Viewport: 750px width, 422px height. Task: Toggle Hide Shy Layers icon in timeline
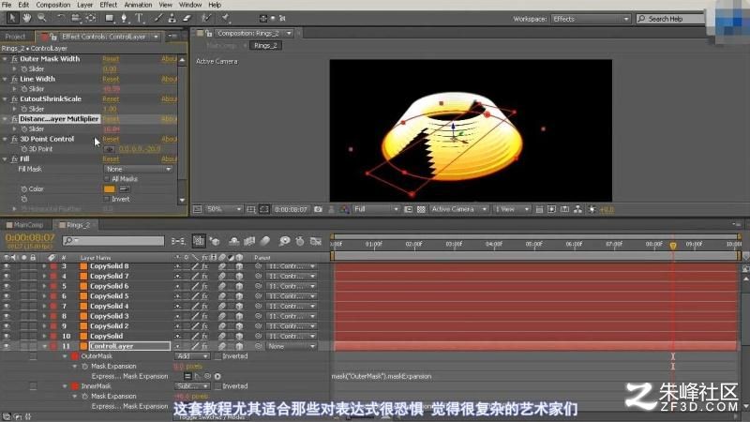pos(233,241)
